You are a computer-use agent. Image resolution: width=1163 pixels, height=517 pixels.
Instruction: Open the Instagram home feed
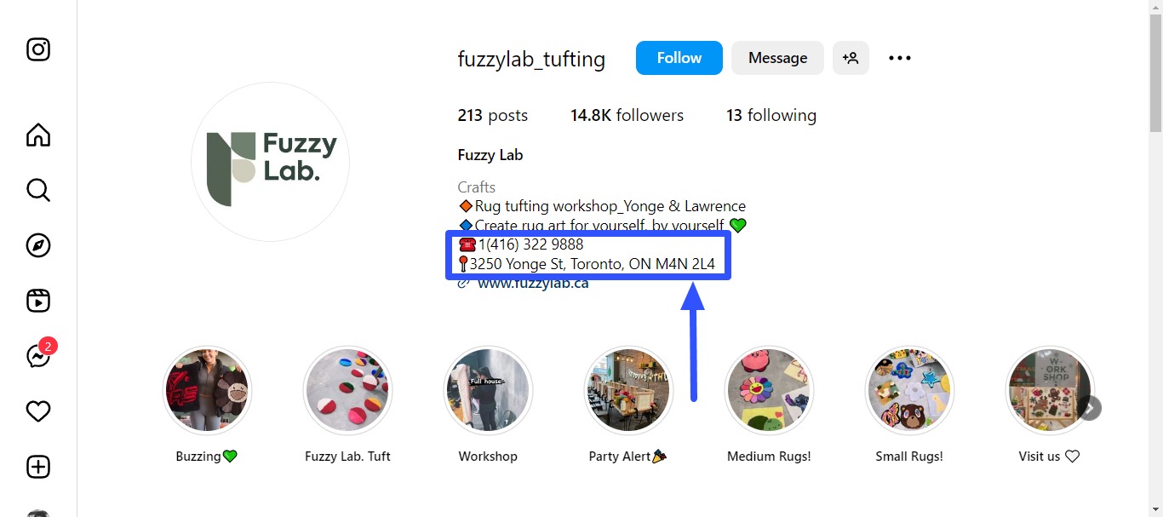click(37, 135)
